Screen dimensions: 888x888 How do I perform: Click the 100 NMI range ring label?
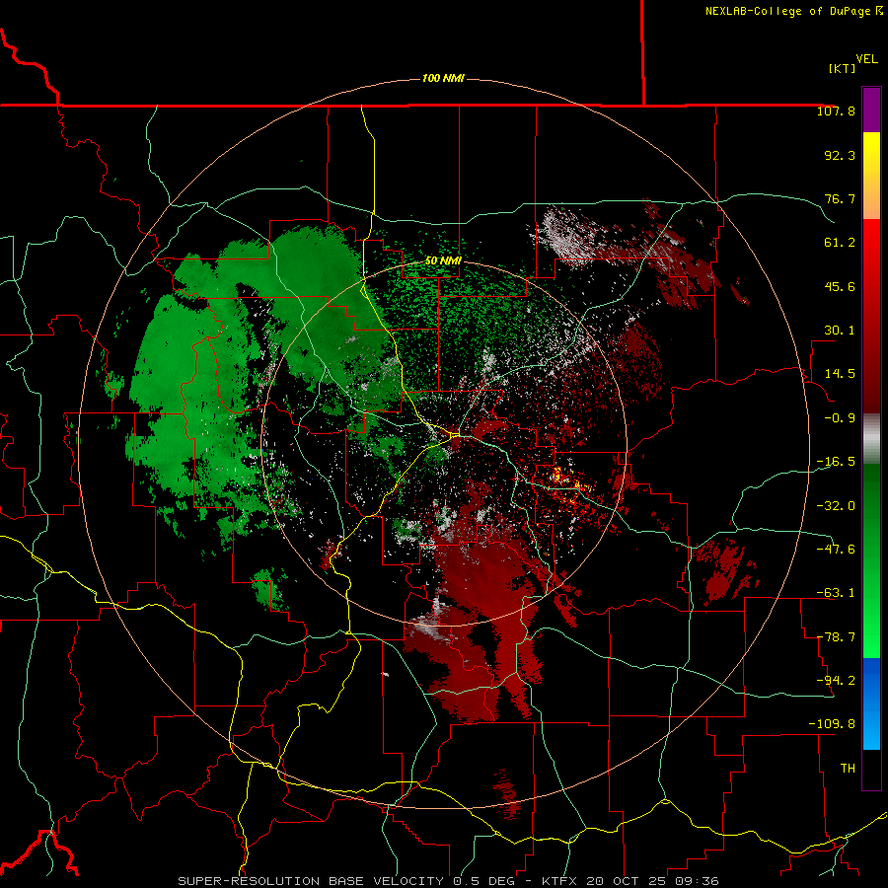click(x=443, y=78)
